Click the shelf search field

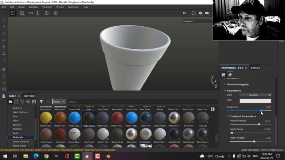pyautogui.click(x=142, y=102)
